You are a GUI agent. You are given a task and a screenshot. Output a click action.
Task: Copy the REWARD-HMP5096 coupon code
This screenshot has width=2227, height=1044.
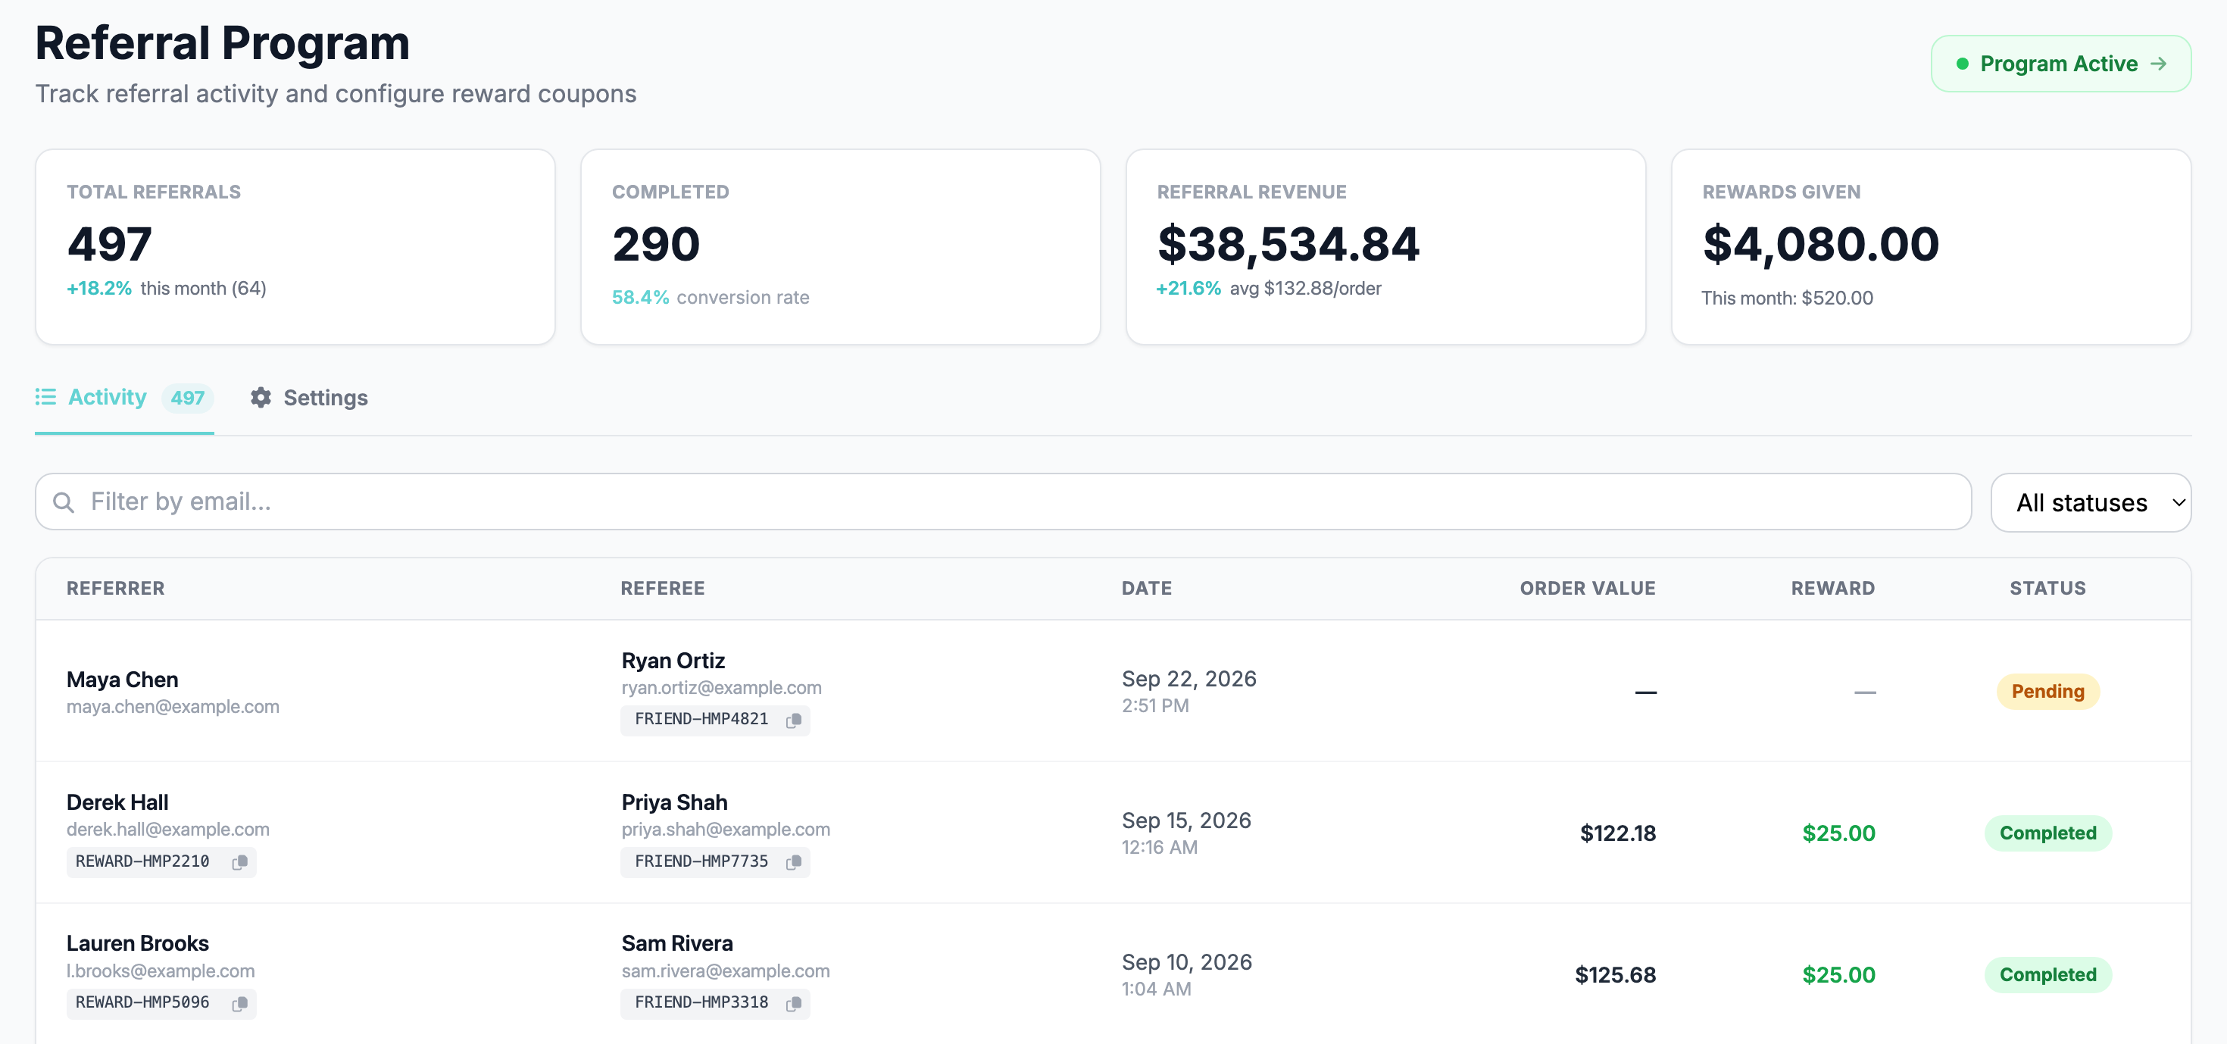coord(239,1002)
